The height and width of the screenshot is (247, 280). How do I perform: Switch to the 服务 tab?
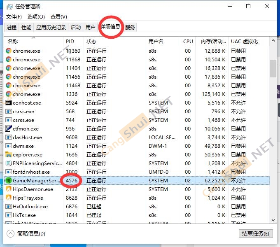[130, 27]
